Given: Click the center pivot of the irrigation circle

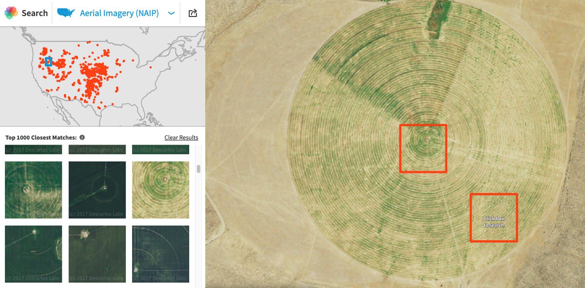Looking at the screenshot, I should [427, 140].
